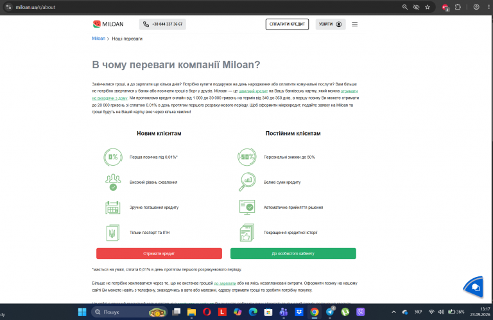The width and height of the screenshot is (493, 320).
Task: Open the Extensions puzzle icon
Action: (458, 7)
